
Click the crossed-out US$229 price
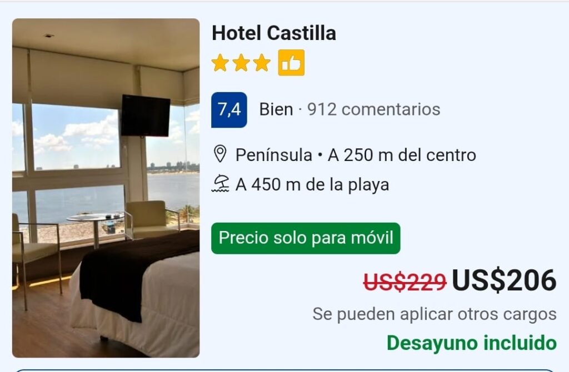(x=405, y=281)
